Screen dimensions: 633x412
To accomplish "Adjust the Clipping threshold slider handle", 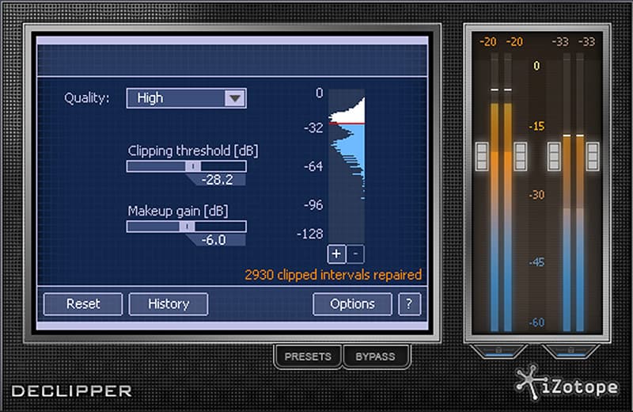I will click(193, 166).
